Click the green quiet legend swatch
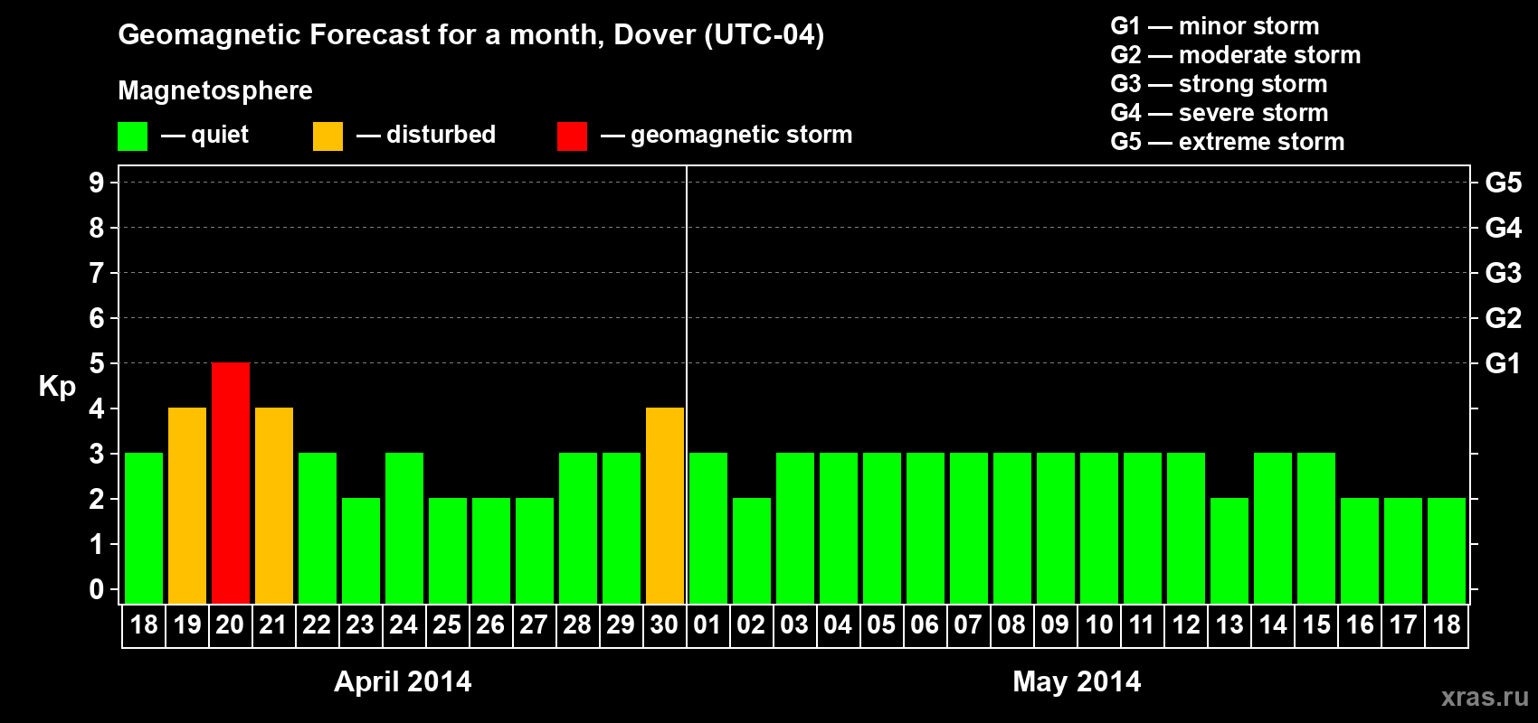This screenshot has height=723, width=1538. 132,136
